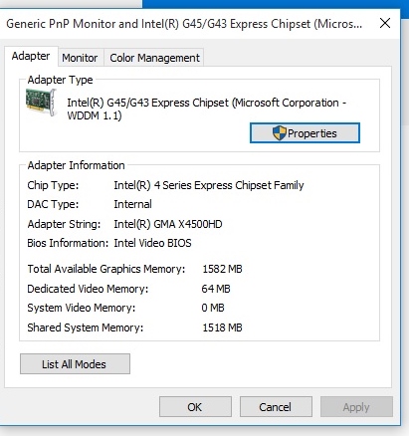409x436 pixels.
Task: Cancel the dialog
Action: 276,407
